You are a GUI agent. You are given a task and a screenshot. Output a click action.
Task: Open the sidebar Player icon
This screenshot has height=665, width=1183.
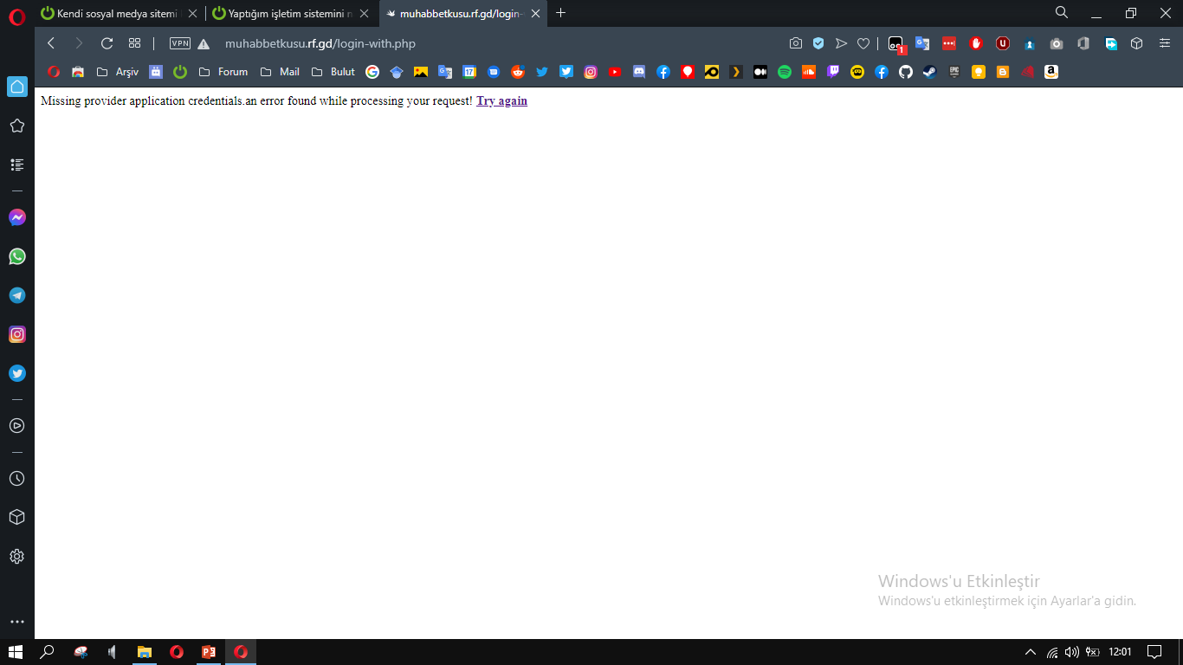click(17, 425)
